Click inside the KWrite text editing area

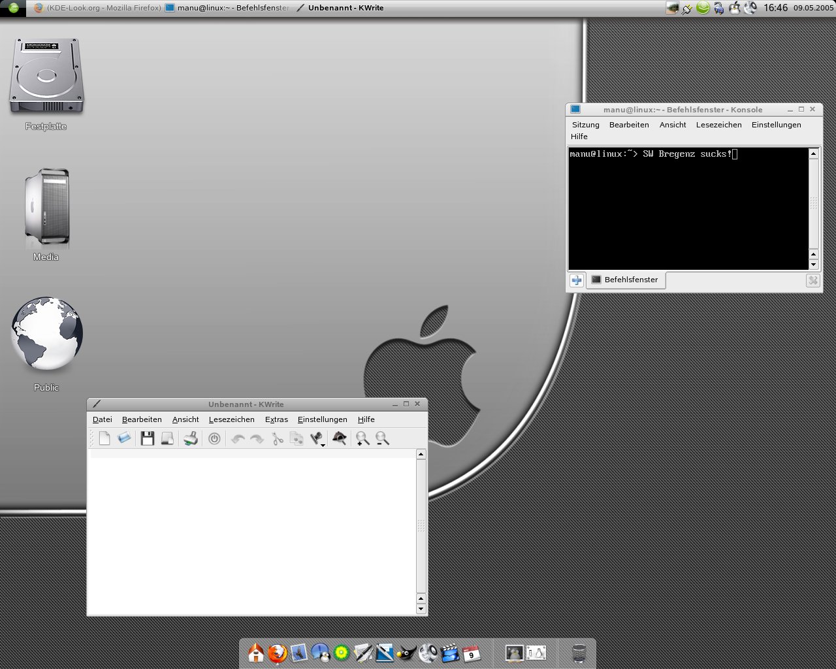pyautogui.click(x=251, y=532)
